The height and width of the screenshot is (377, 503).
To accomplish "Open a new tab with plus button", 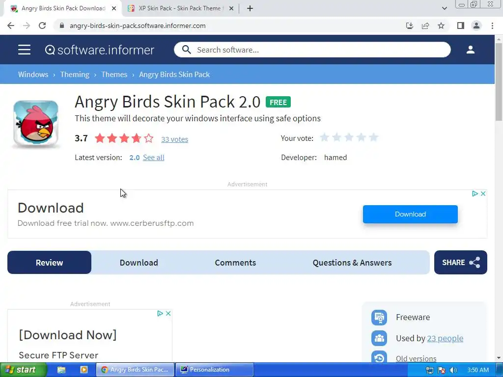I will coord(250,9).
